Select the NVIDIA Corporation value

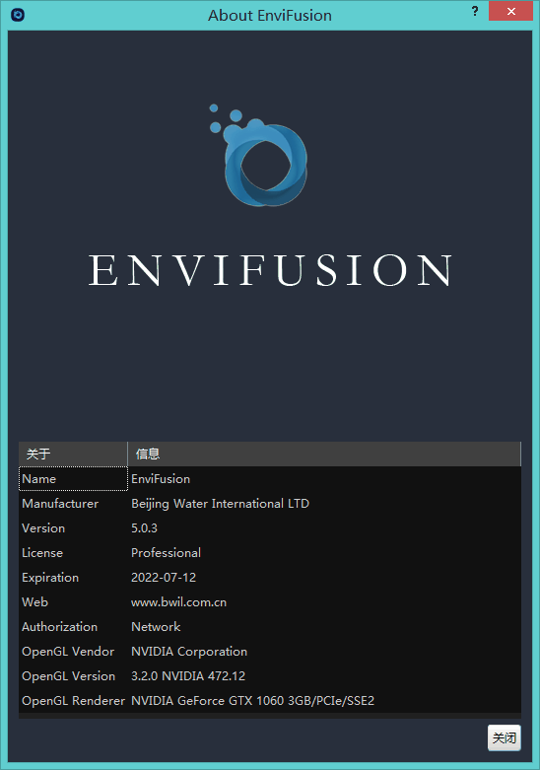click(324, 651)
